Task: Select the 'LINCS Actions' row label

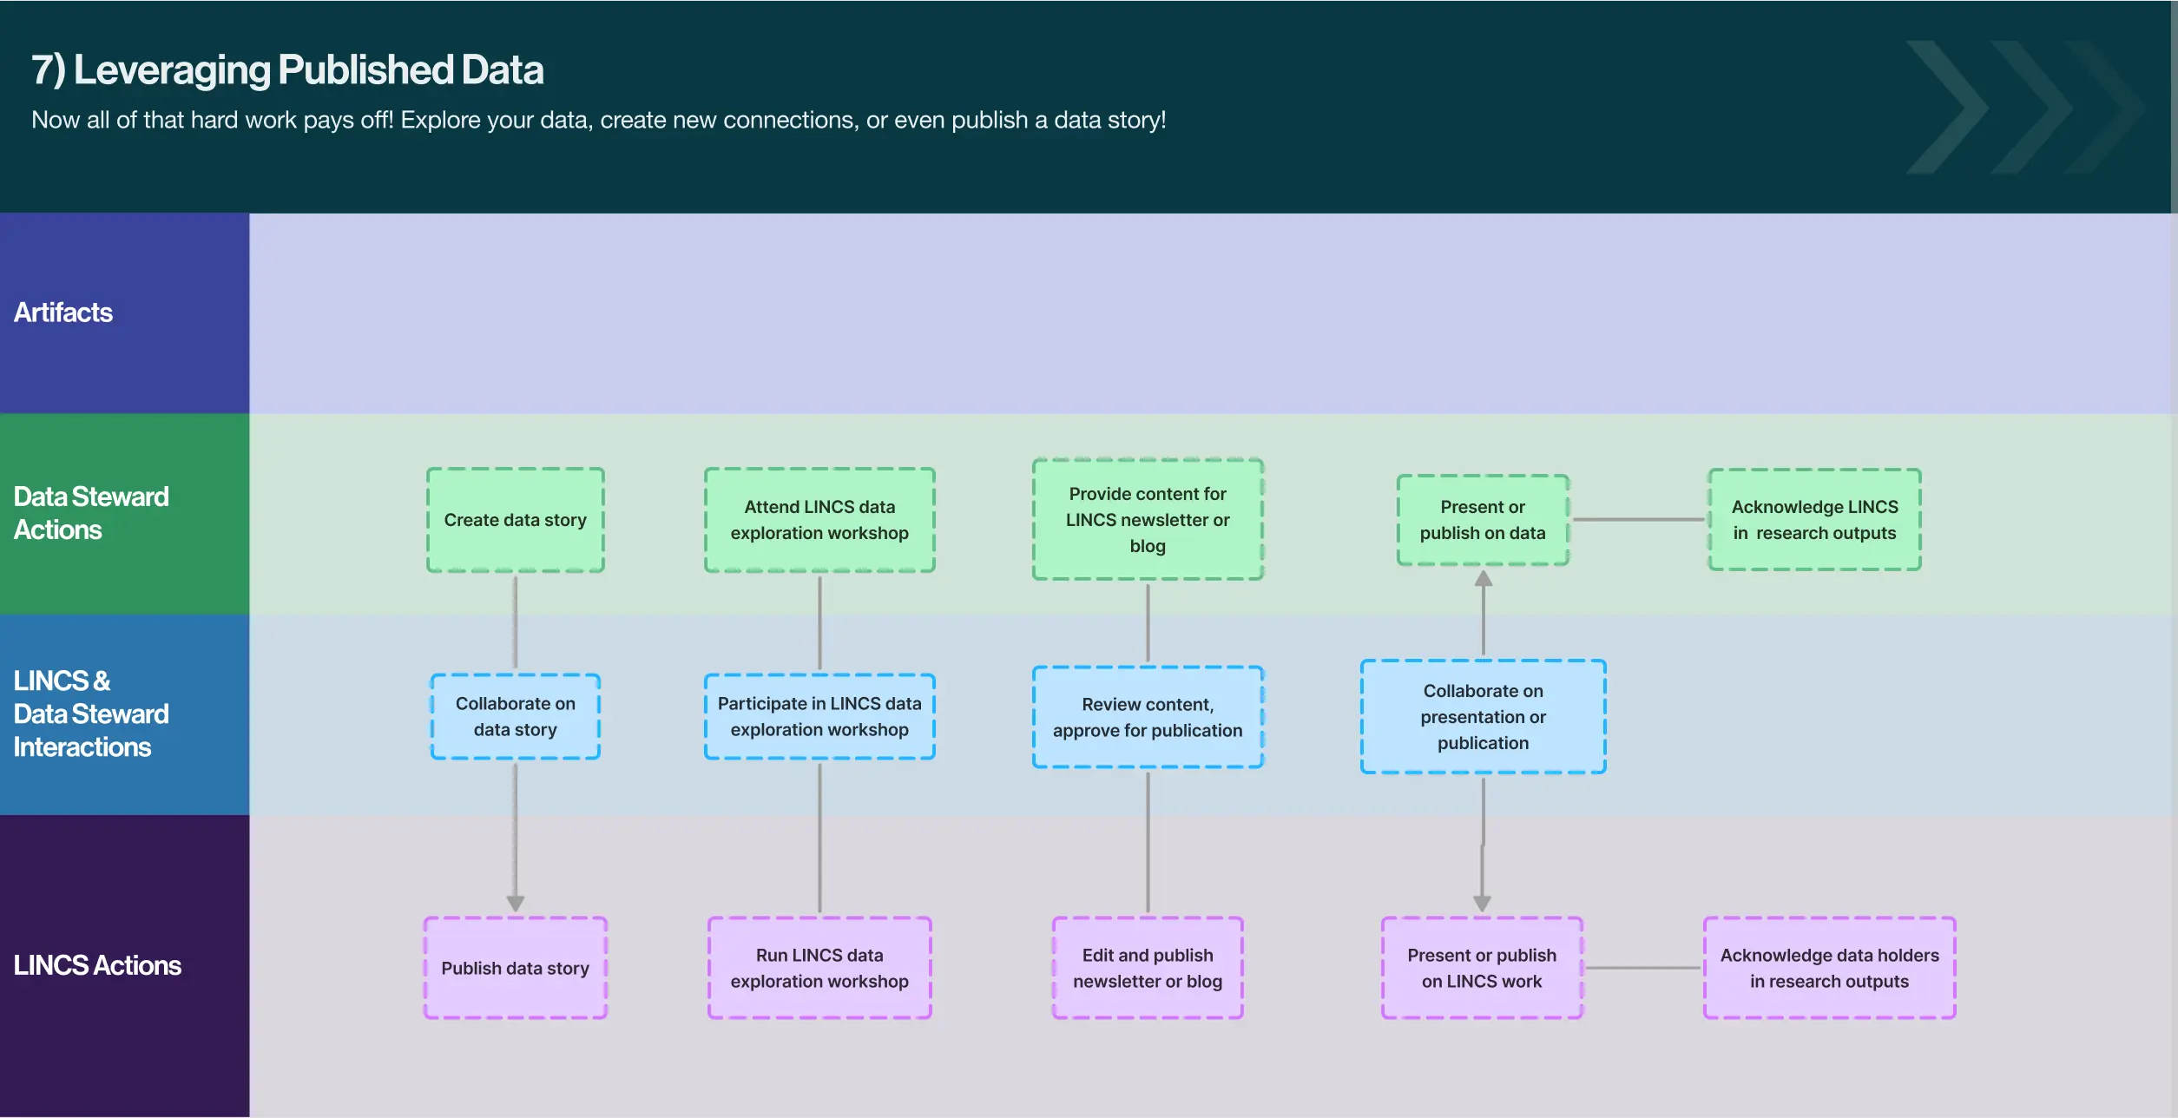Action: coord(97,965)
